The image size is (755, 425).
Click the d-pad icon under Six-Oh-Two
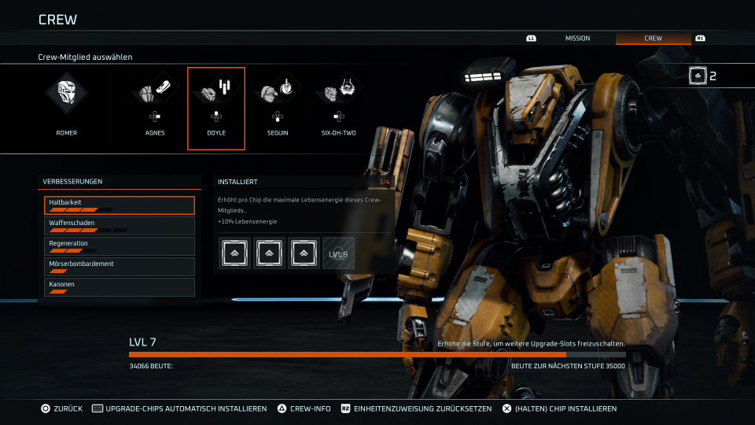[x=338, y=116]
